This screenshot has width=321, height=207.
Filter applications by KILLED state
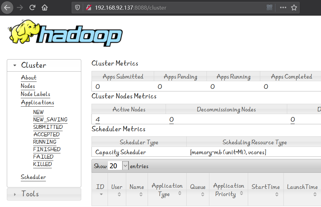(42, 164)
